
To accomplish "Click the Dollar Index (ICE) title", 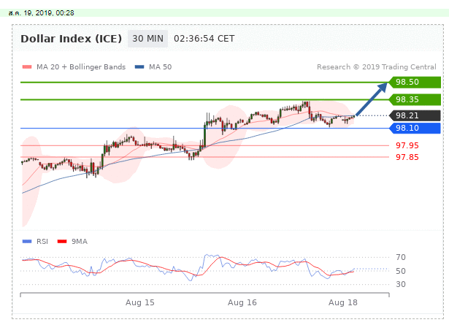I will (x=72, y=39).
